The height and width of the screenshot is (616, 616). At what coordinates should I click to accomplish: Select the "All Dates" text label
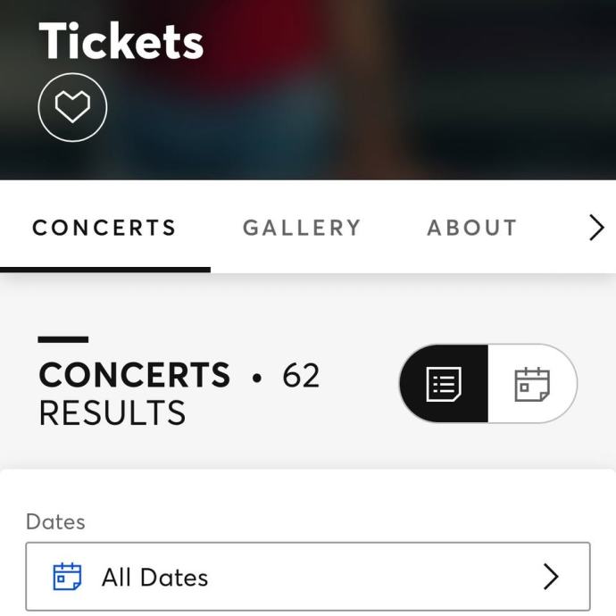154,578
